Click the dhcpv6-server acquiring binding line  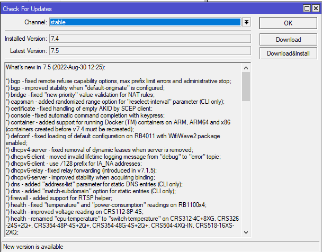coord(80,177)
